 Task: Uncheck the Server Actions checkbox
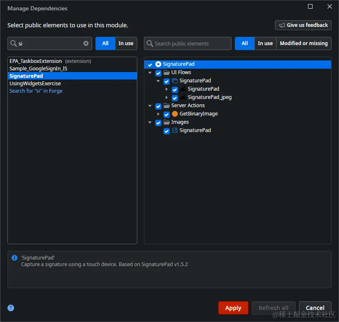(158, 106)
